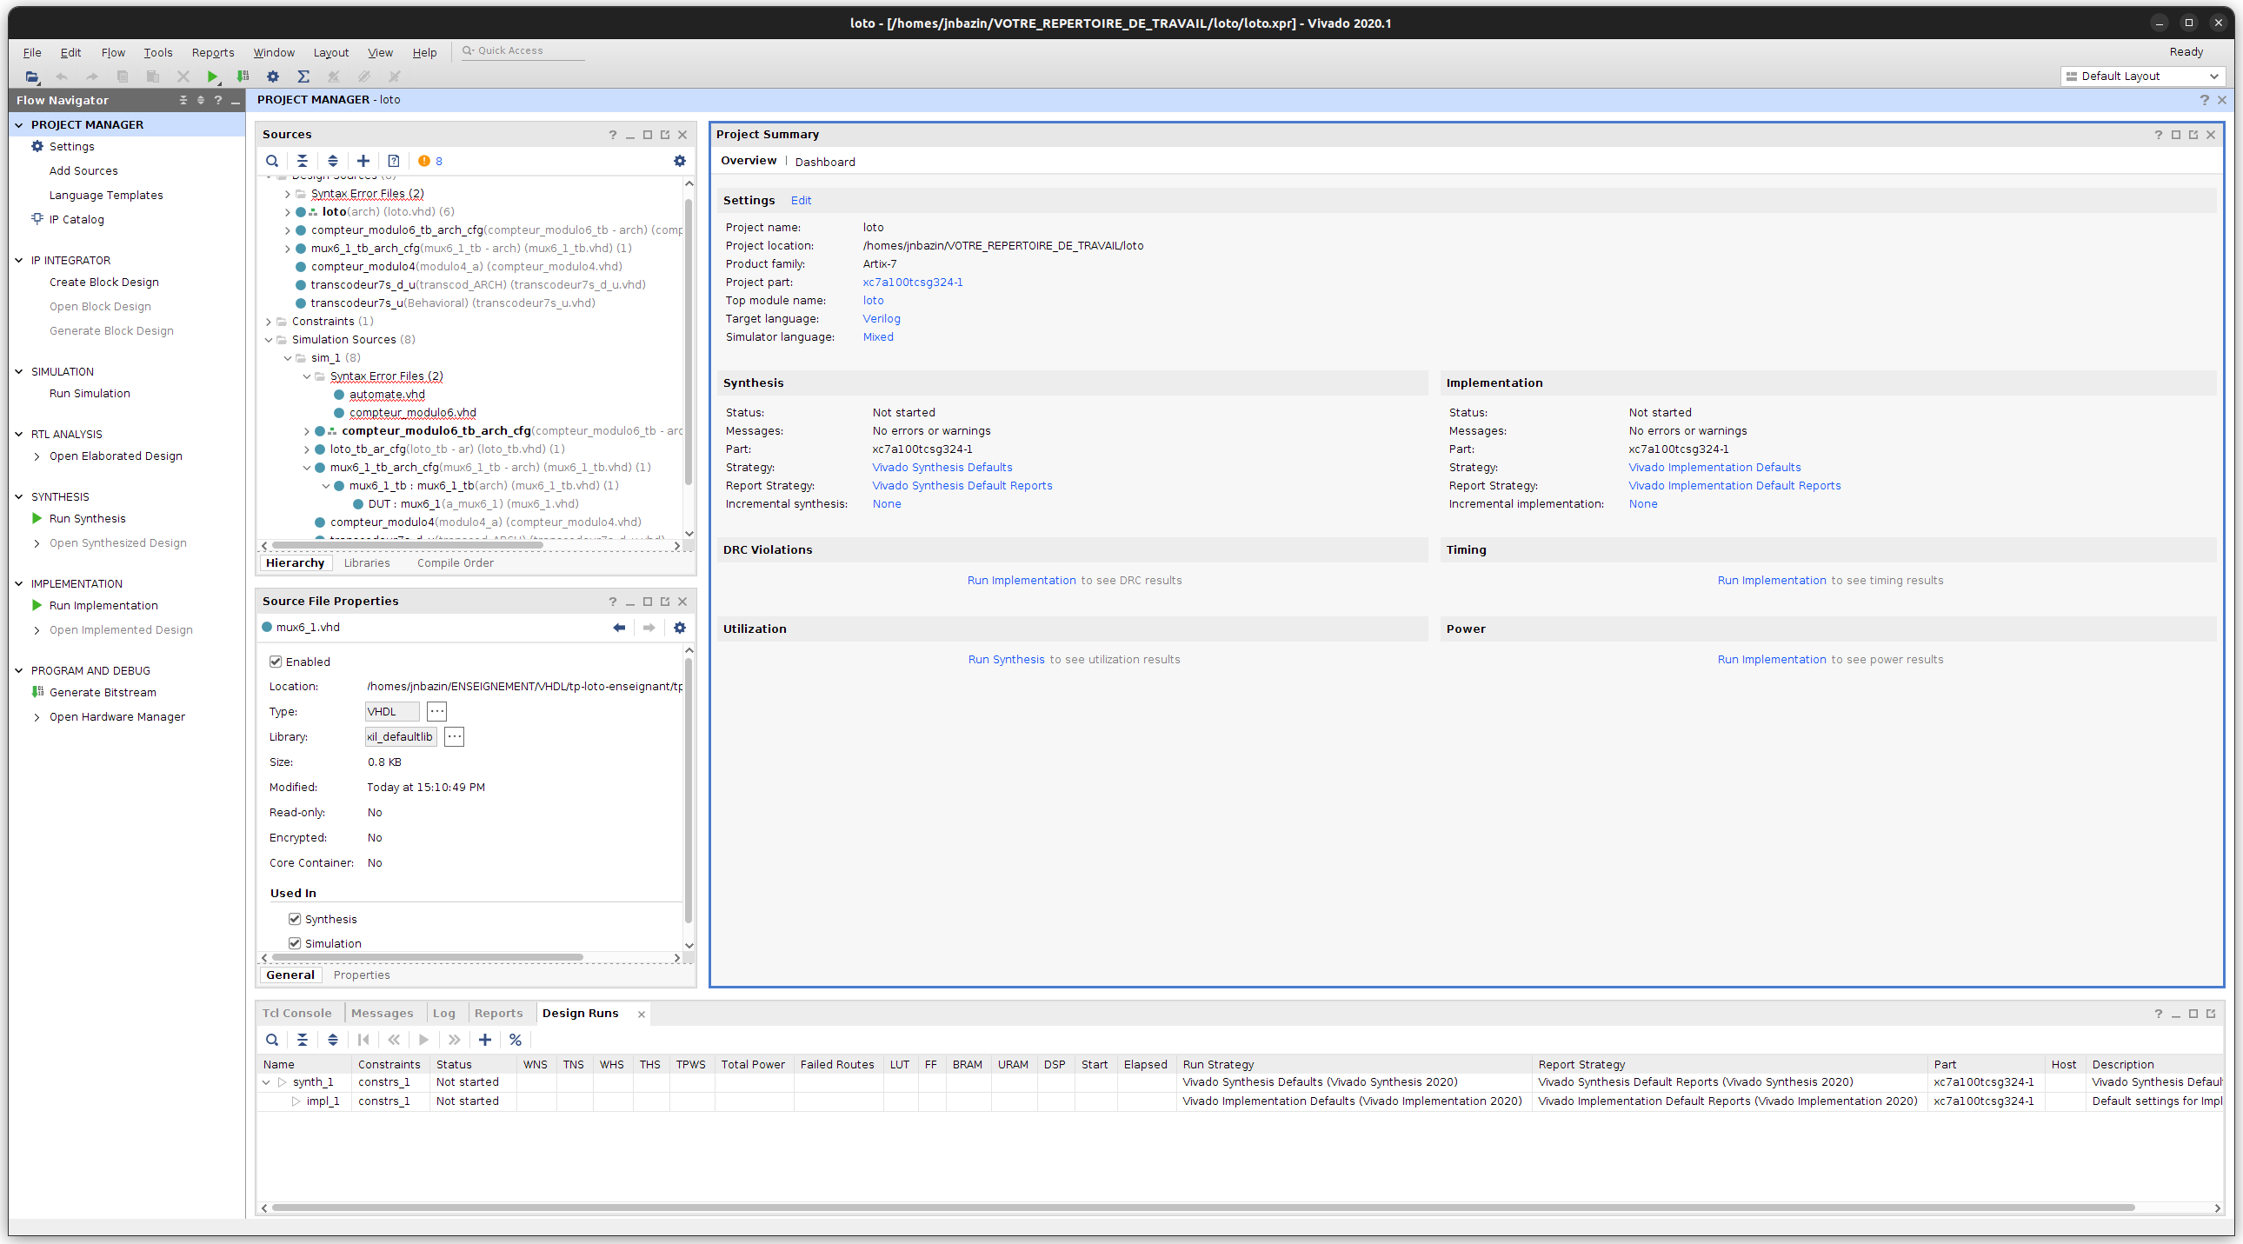The image size is (2243, 1244).
Task: Click the percent icon in Design Runs
Action: coord(516,1040)
